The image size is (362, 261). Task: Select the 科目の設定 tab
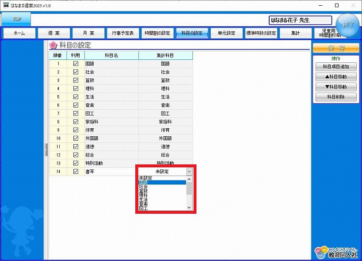(192, 33)
